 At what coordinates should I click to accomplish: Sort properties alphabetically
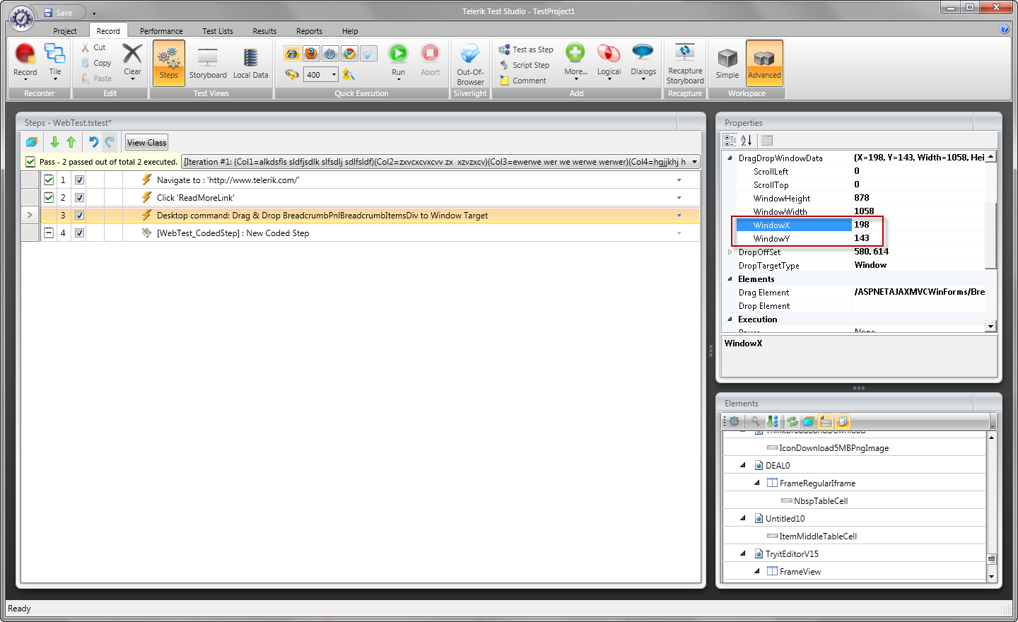point(746,141)
